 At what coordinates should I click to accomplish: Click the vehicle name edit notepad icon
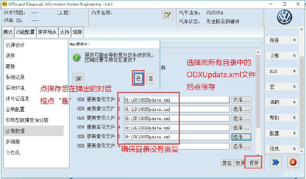[x=167, y=15]
